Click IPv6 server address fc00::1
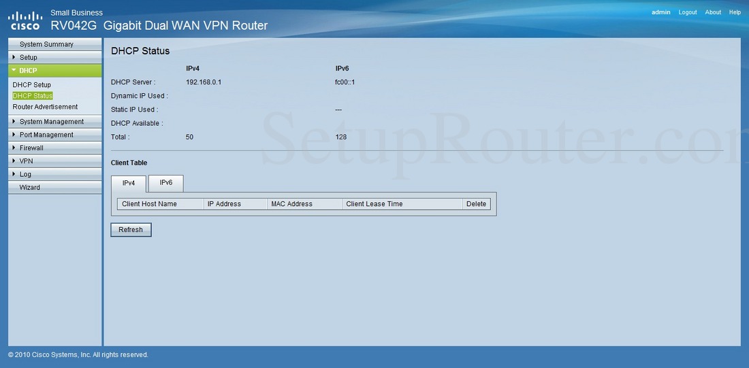The width and height of the screenshot is (749, 368). [345, 82]
